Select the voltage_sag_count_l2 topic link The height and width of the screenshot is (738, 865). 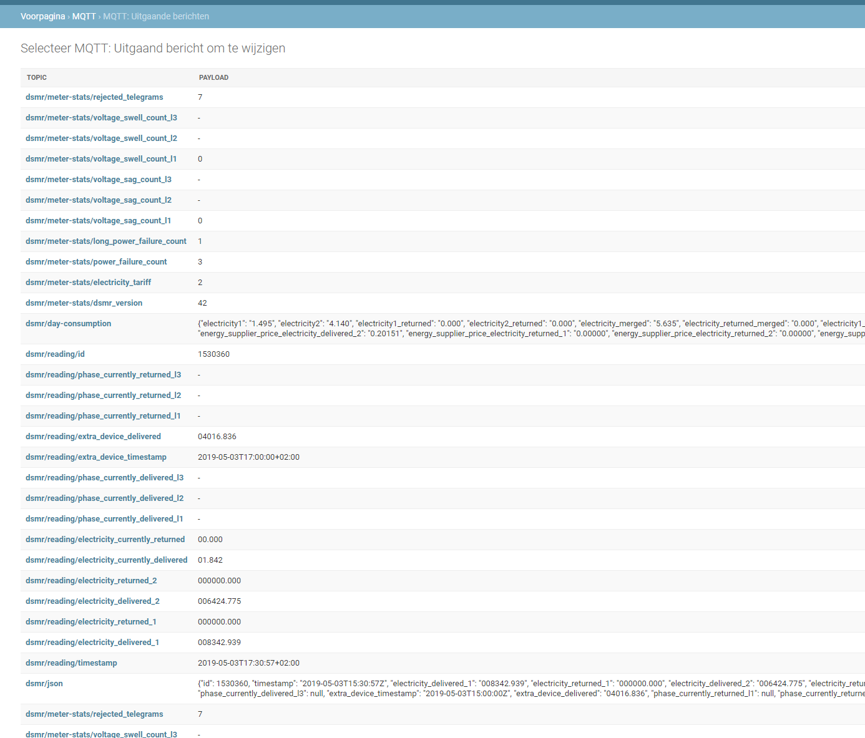pos(99,200)
